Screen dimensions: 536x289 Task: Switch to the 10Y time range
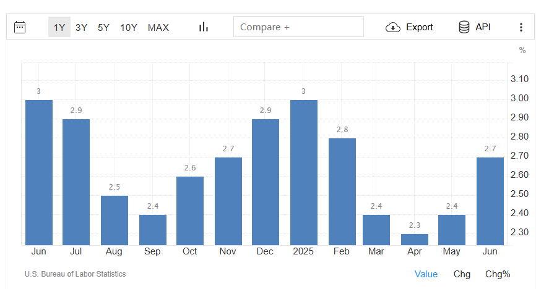pos(129,27)
